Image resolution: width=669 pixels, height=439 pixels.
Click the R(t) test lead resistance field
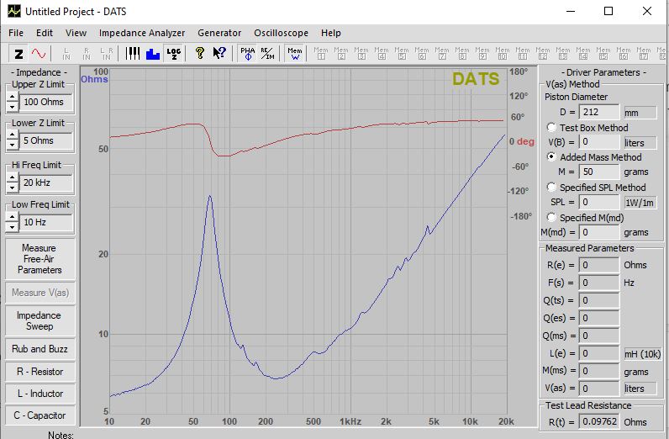[x=599, y=422]
